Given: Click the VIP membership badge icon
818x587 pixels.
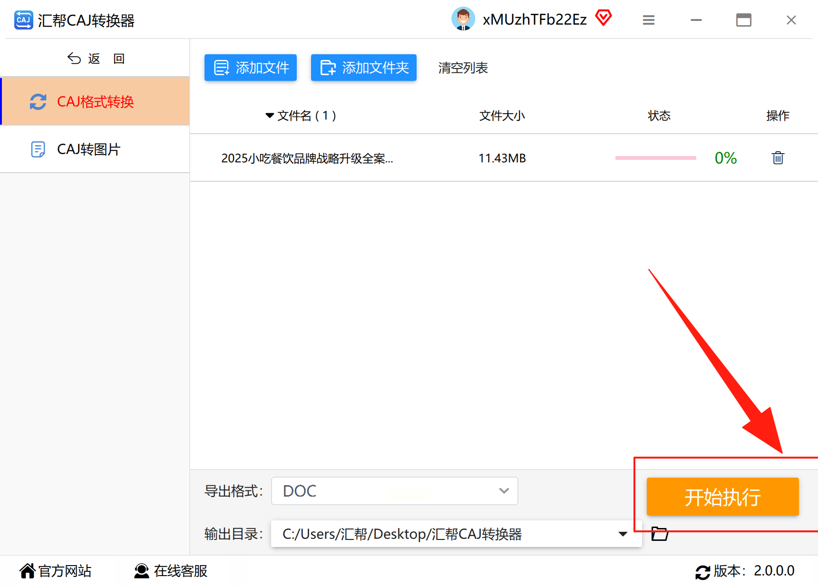Looking at the screenshot, I should point(603,18).
